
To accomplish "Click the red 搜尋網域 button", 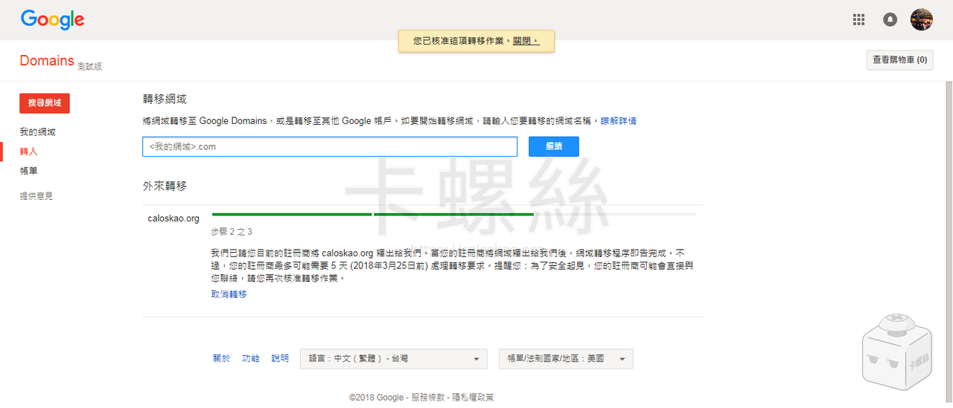I will (x=45, y=103).
